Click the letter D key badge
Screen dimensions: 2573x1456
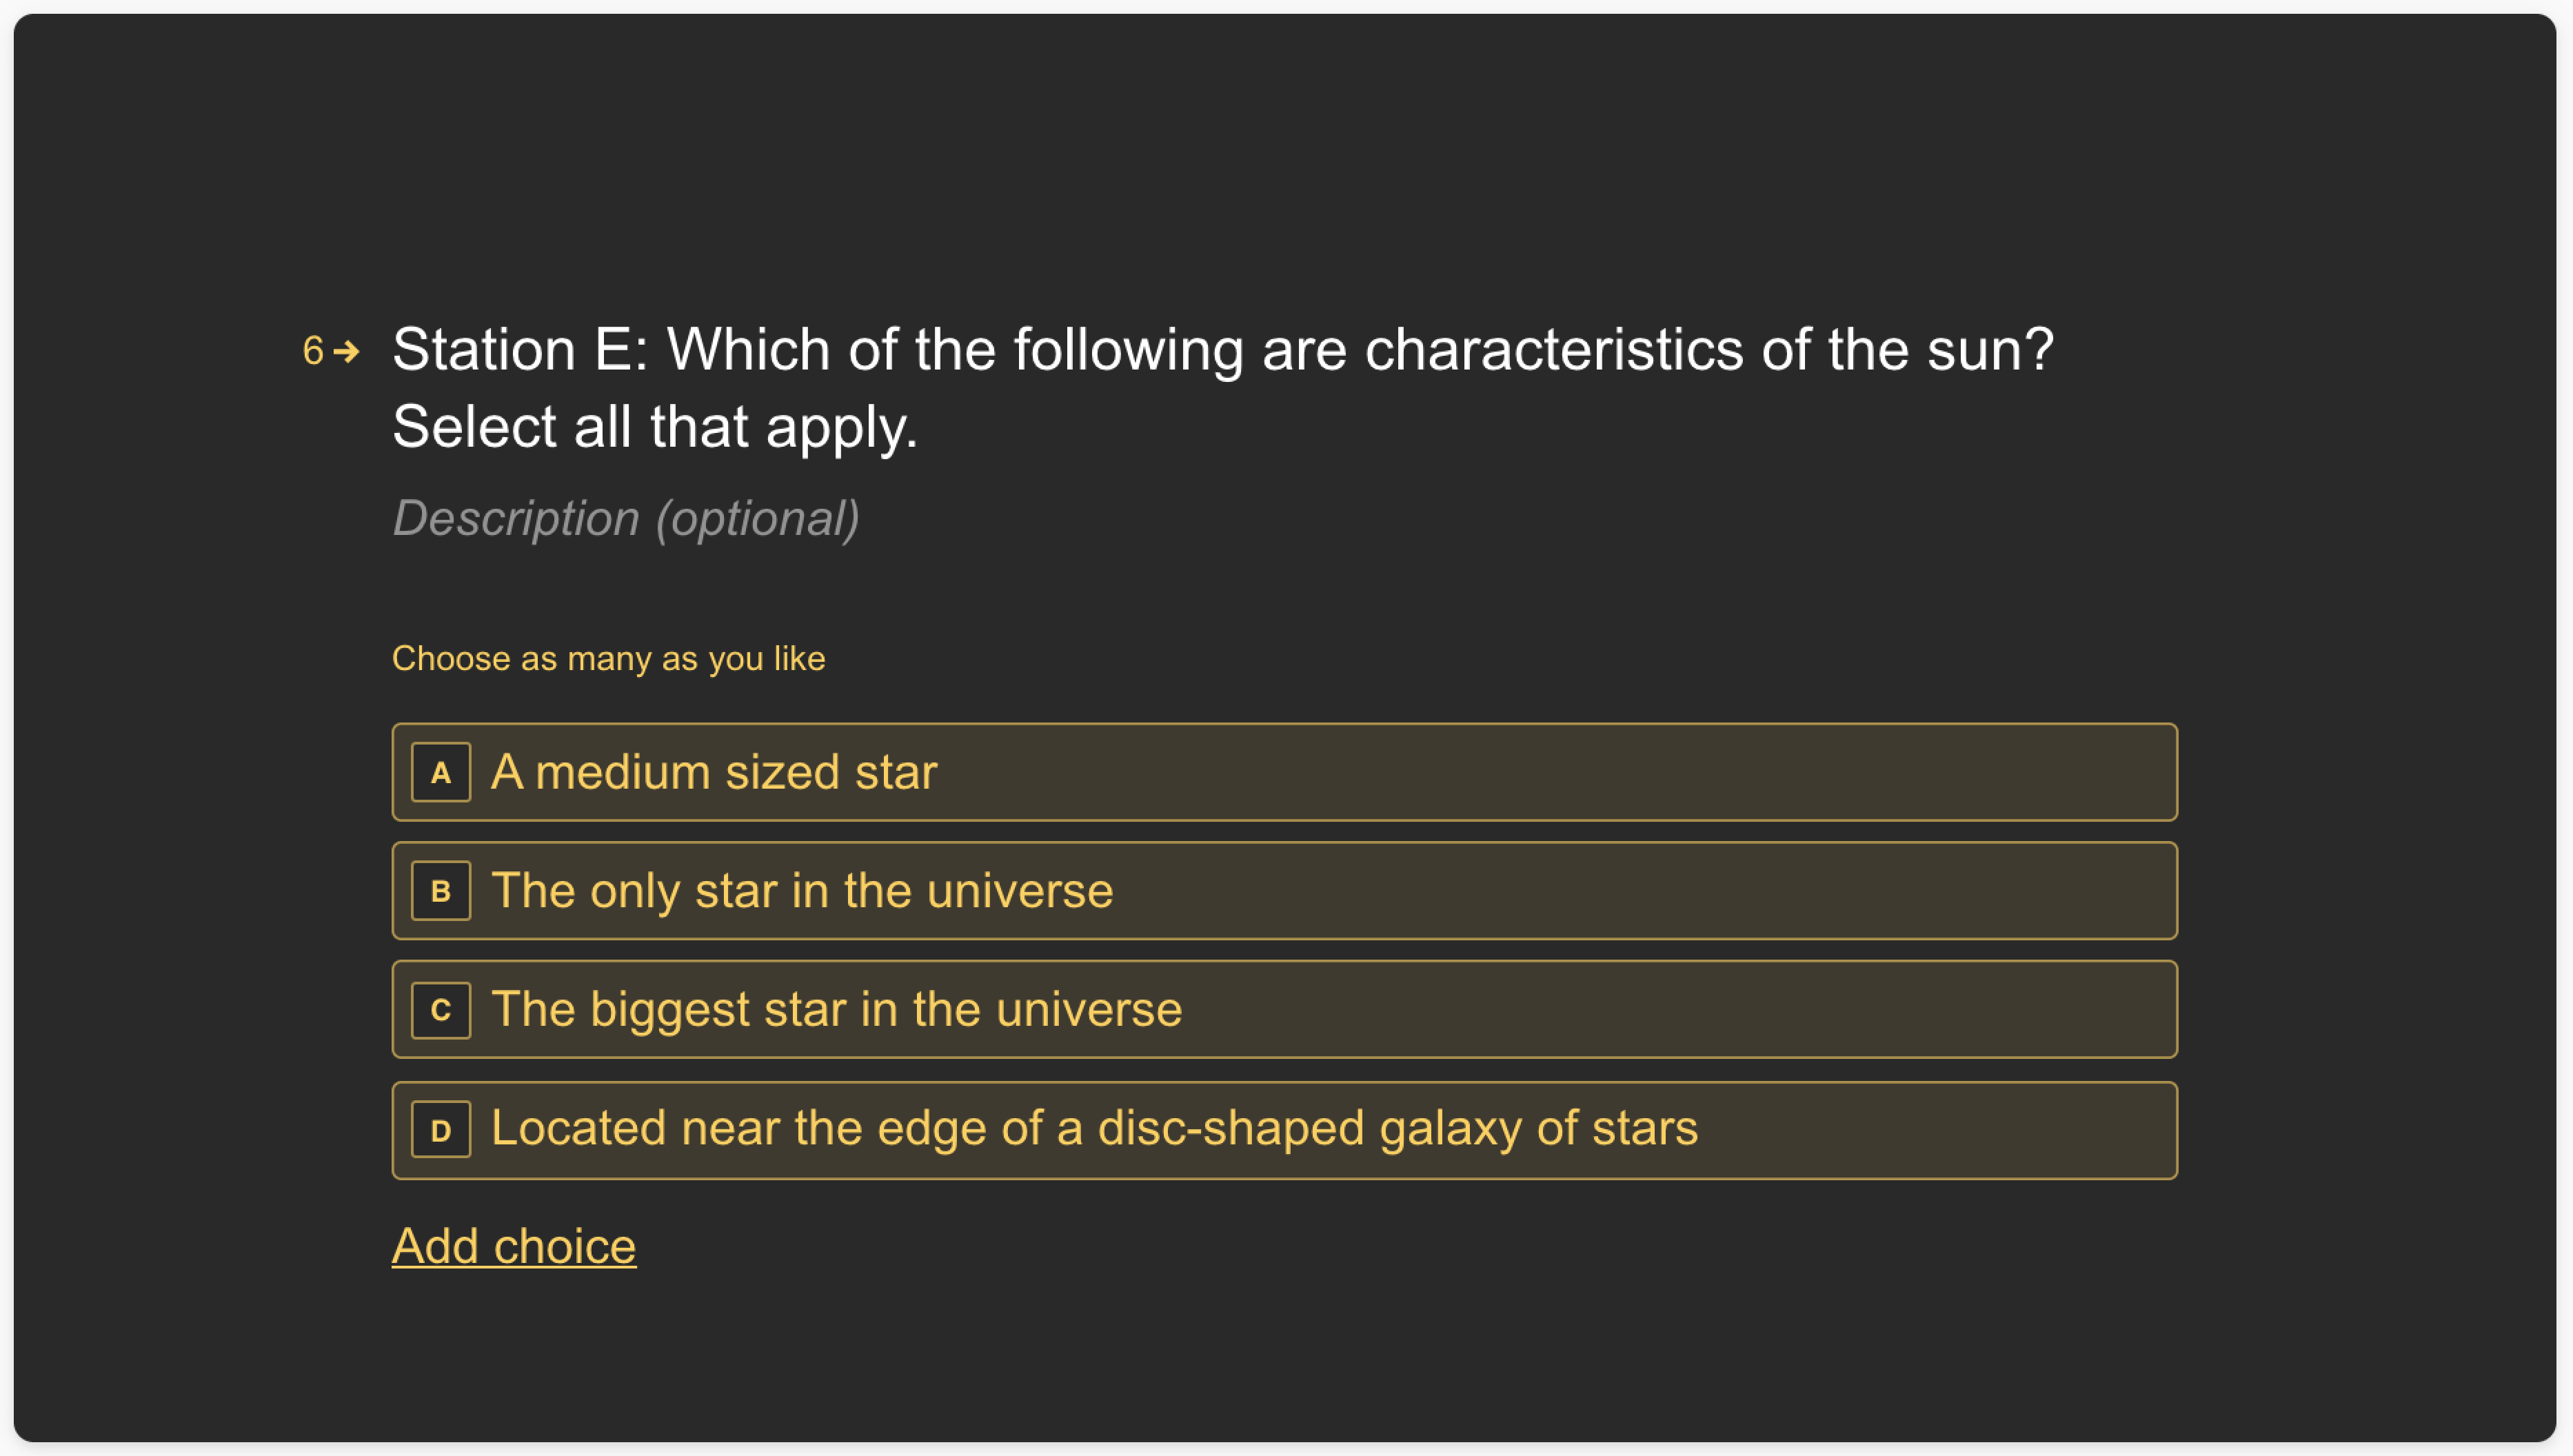click(441, 1130)
